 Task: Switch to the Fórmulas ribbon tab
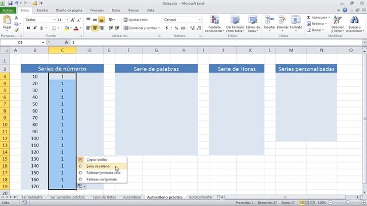pos(97,10)
